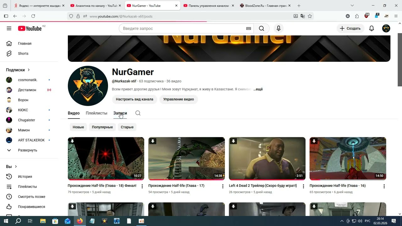Open tracking protection shield info
The width and height of the screenshot is (402, 226).
tap(71, 16)
